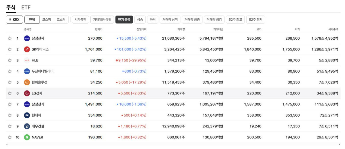The width and height of the screenshot is (345, 149).
Task: Star the 삼성전기 stock
Action: [x=10, y=104]
